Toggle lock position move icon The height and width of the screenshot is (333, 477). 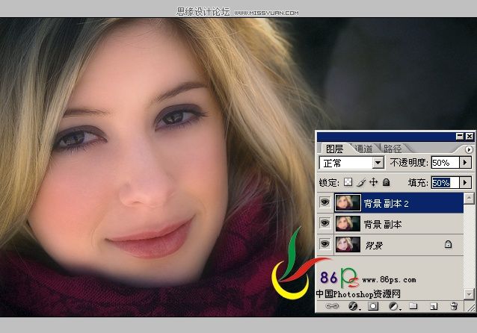click(373, 182)
